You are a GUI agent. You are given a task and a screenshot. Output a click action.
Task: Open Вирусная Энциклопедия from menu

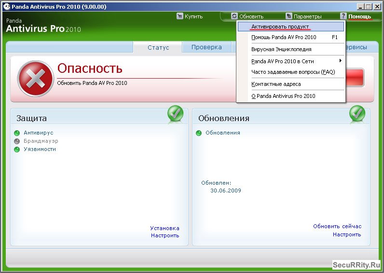pos(291,49)
